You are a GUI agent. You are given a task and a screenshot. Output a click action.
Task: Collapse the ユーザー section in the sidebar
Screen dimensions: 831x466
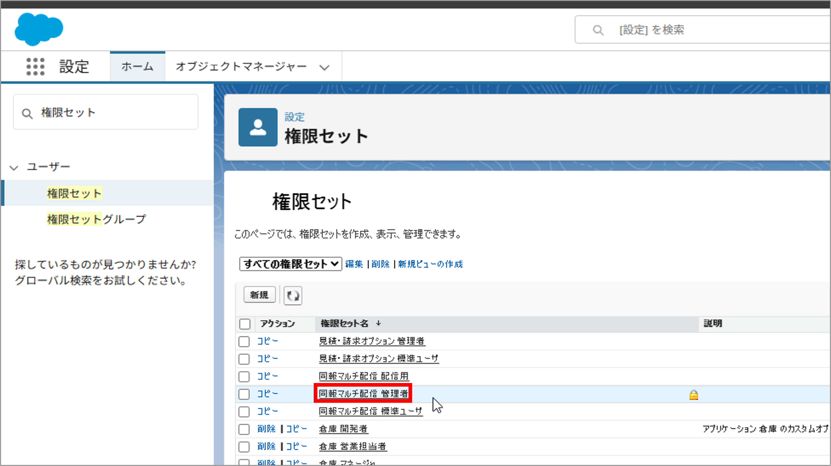(13, 167)
